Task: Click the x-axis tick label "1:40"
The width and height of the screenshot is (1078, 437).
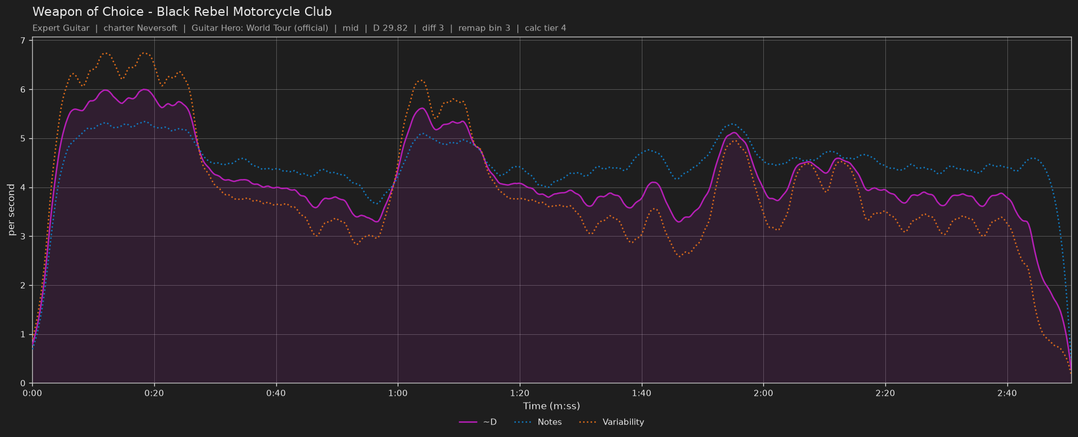Action: pos(642,393)
